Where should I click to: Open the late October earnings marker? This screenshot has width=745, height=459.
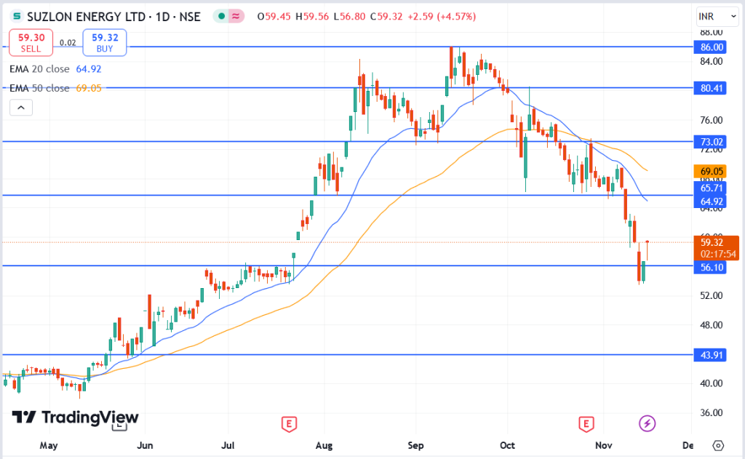pos(586,423)
